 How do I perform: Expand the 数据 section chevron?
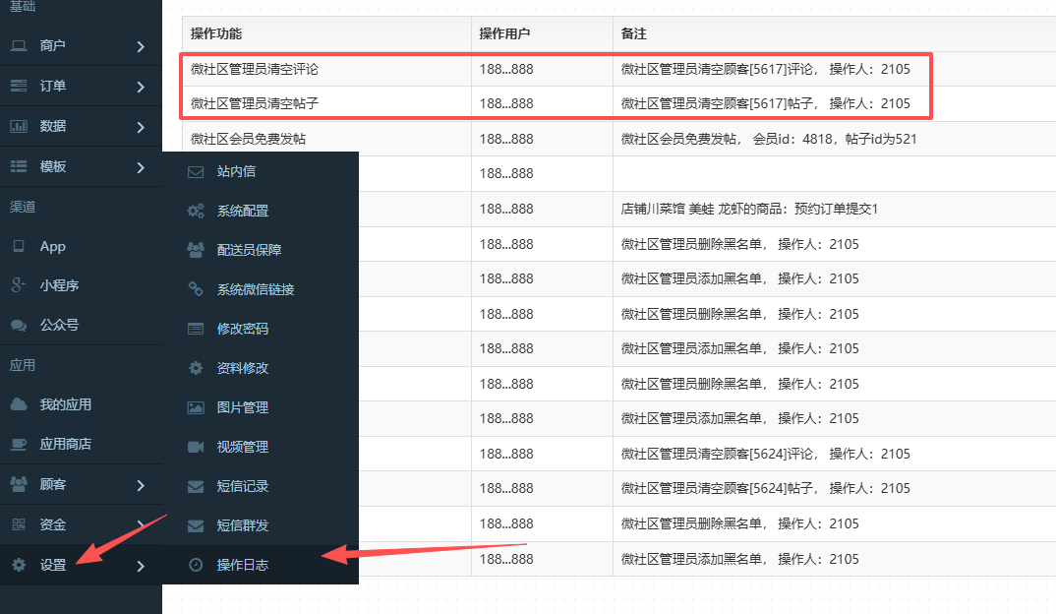click(x=141, y=127)
